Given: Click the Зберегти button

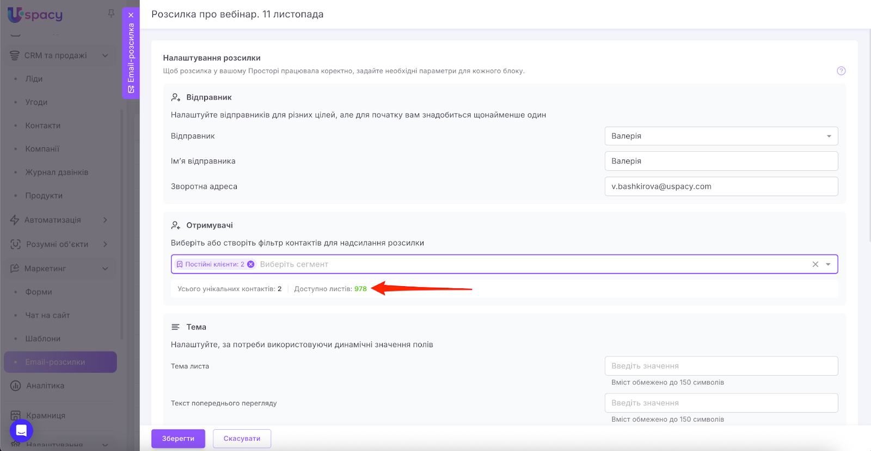Looking at the screenshot, I should 178,438.
